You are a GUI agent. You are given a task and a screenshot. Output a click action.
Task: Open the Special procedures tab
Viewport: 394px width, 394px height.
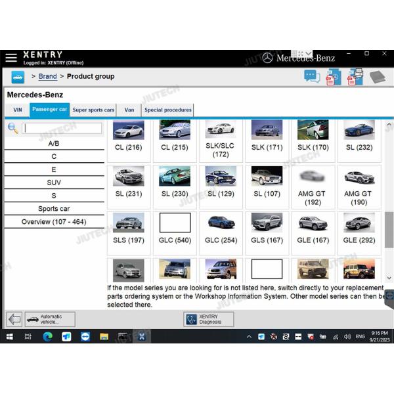pos(168,110)
